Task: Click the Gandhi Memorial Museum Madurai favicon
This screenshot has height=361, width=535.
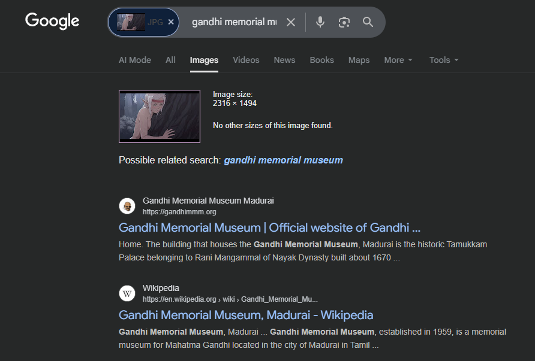Action: pyautogui.click(x=127, y=206)
